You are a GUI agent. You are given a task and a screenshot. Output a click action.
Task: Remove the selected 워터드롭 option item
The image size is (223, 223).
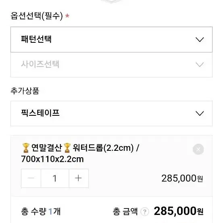pyautogui.click(x=198, y=149)
